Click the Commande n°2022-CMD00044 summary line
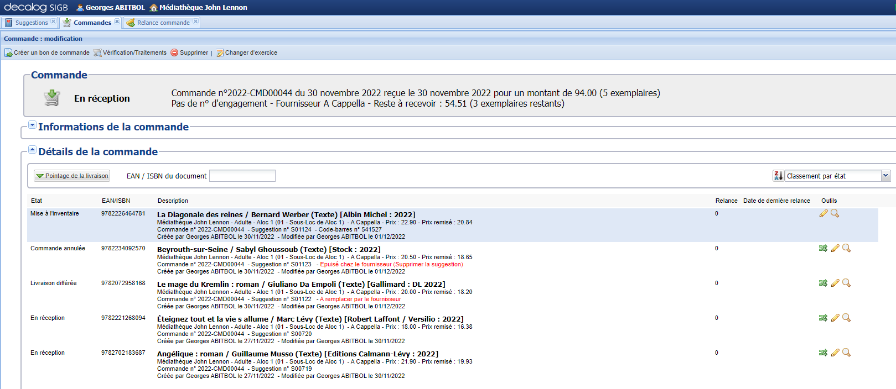Viewport: 896px width, 389px height. (x=416, y=93)
